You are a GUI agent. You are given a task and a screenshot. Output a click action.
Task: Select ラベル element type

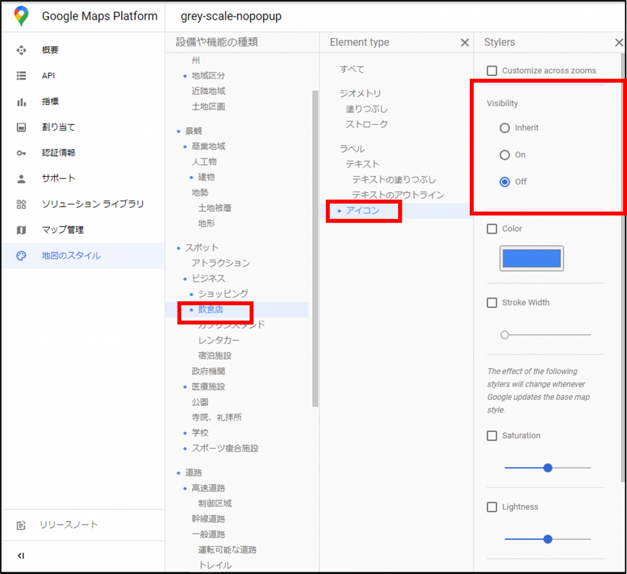352,149
